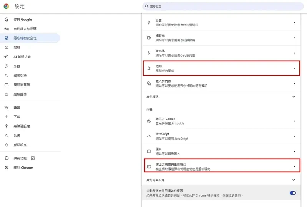
Task: Click the 搜尋設定 search field
Action: tap(222, 6)
